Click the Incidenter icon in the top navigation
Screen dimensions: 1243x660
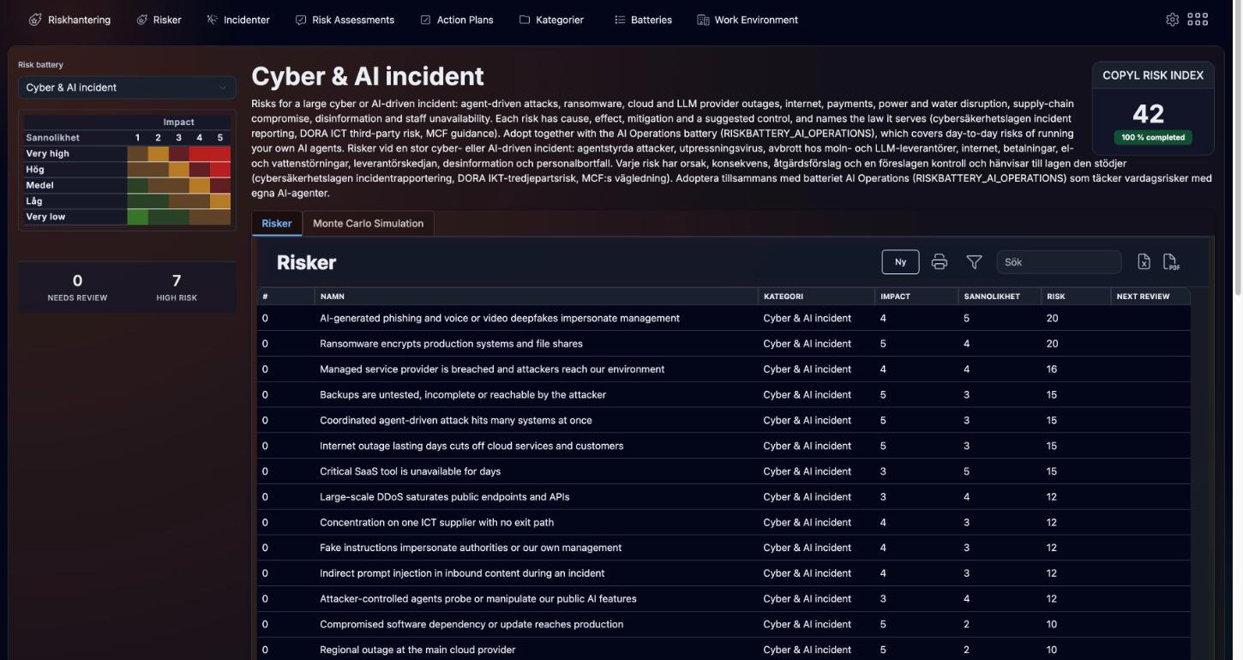tap(212, 20)
